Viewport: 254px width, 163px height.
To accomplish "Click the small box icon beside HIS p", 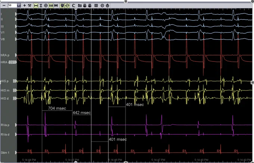I will tap(15, 81).
